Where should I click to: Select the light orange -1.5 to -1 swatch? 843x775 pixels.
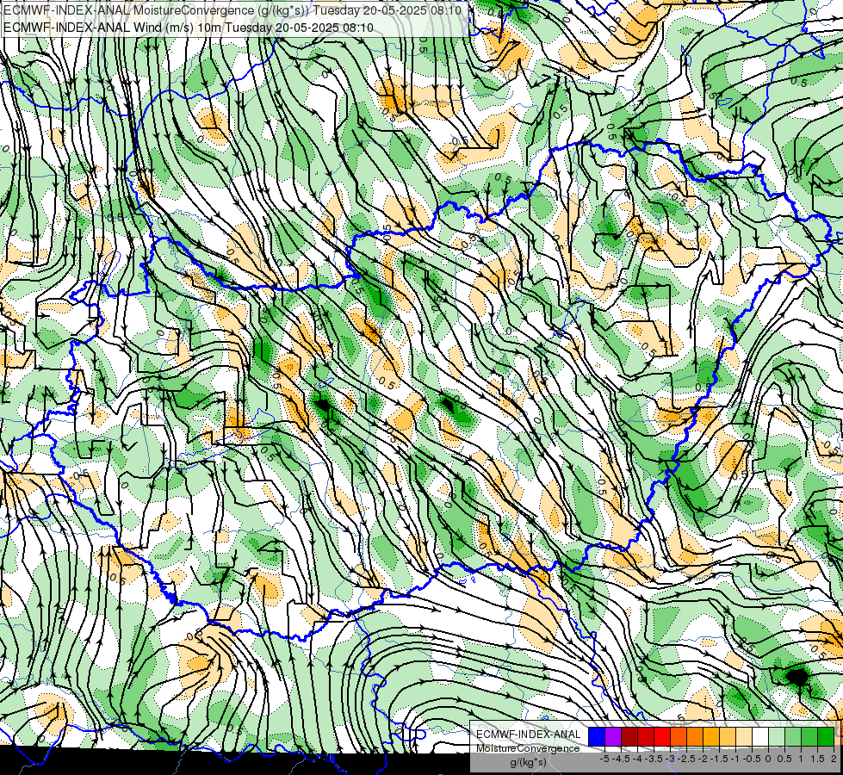click(x=728, y=737)
